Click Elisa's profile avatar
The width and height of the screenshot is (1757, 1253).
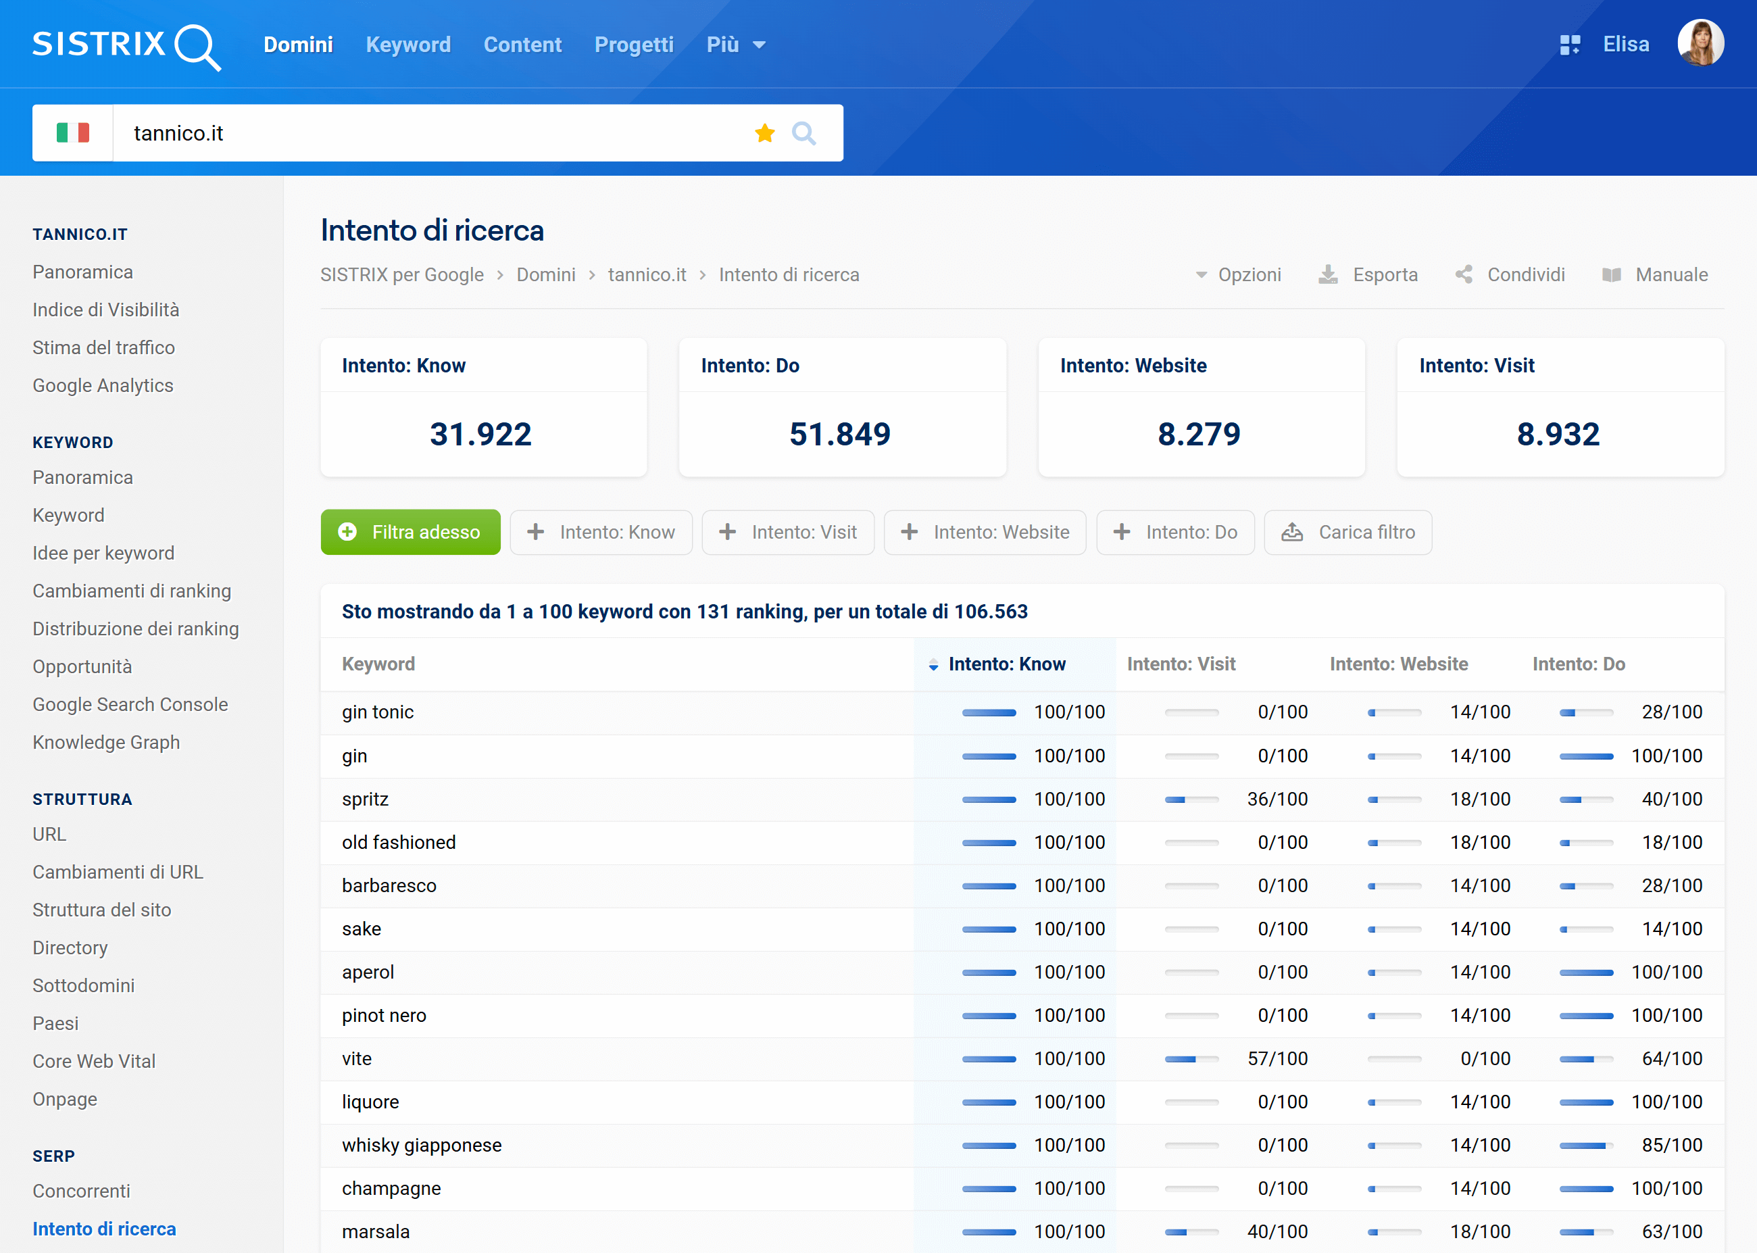point(1700,43)
